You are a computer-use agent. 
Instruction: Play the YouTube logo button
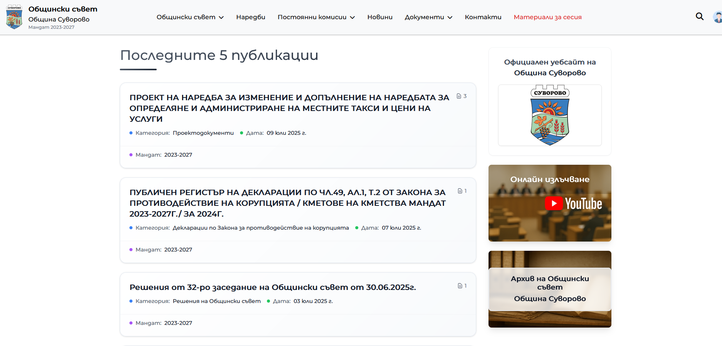click(x=573, y=204)
